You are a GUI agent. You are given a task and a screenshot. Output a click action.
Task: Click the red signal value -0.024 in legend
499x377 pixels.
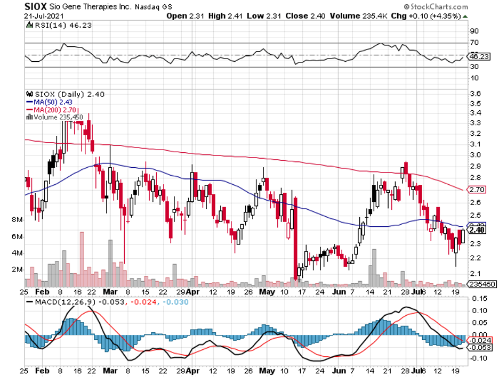(x=144, y=302)
